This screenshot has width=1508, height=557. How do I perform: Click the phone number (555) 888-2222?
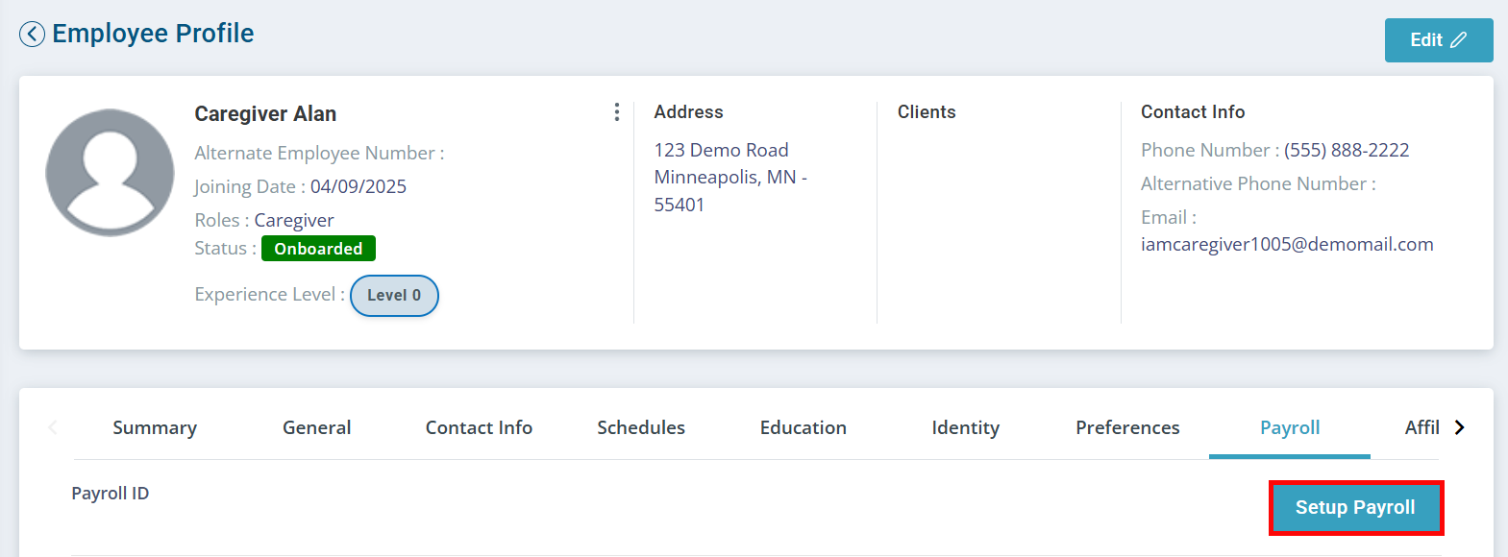point(1346,151)
